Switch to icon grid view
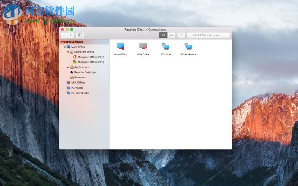298x186 pixels. pyautogui.click(x=163, y=35)
